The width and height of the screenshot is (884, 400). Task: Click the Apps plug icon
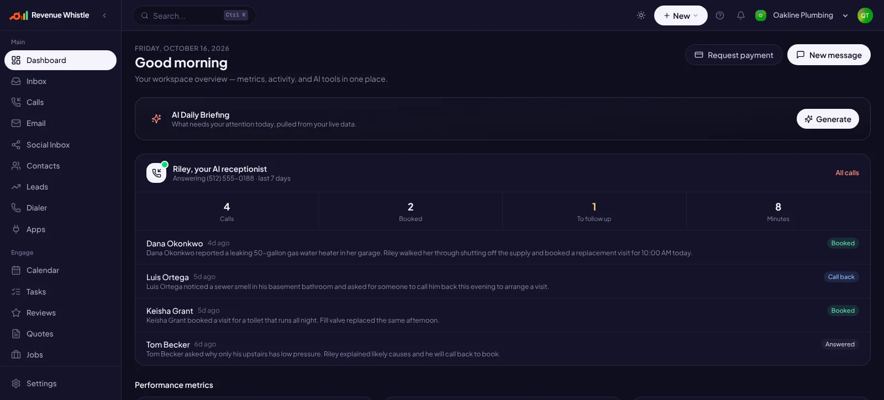[x=16, y=229]
